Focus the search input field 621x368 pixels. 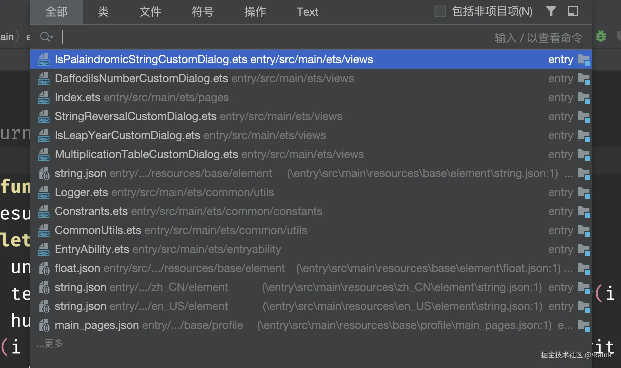[x=252, y=37]
